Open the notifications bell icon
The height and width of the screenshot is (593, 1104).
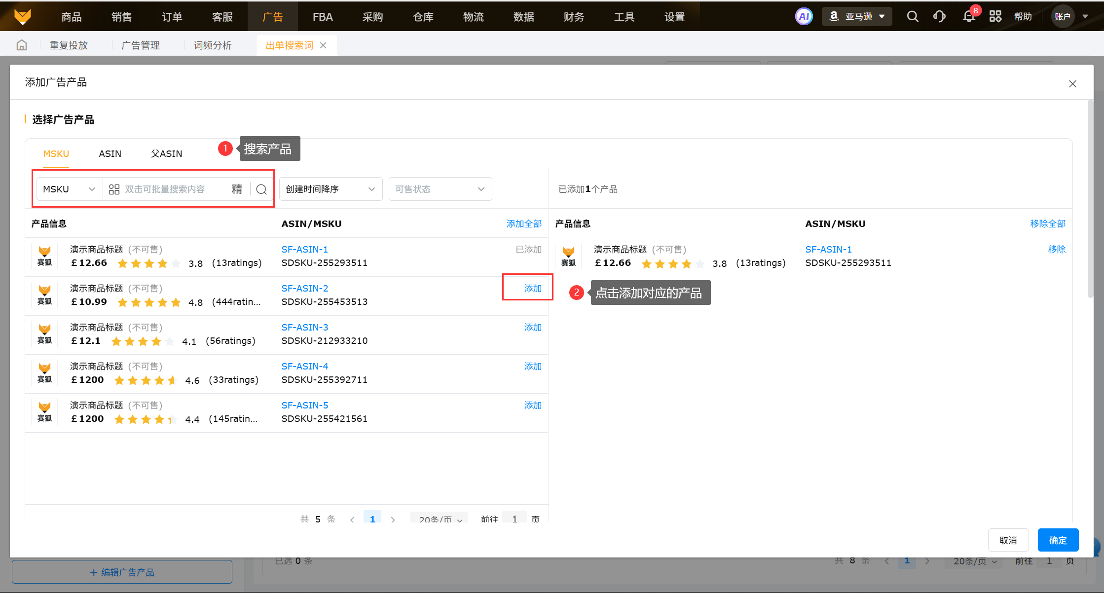coord(969,17)
